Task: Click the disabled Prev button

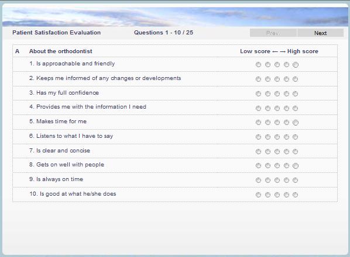Action: pyautogui.click(x=273, y=33)
